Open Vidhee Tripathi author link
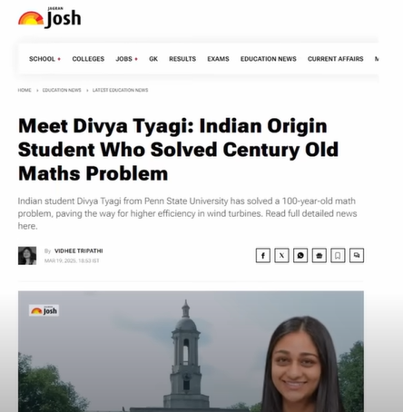403x412 pixels. (x=79, y=251)
